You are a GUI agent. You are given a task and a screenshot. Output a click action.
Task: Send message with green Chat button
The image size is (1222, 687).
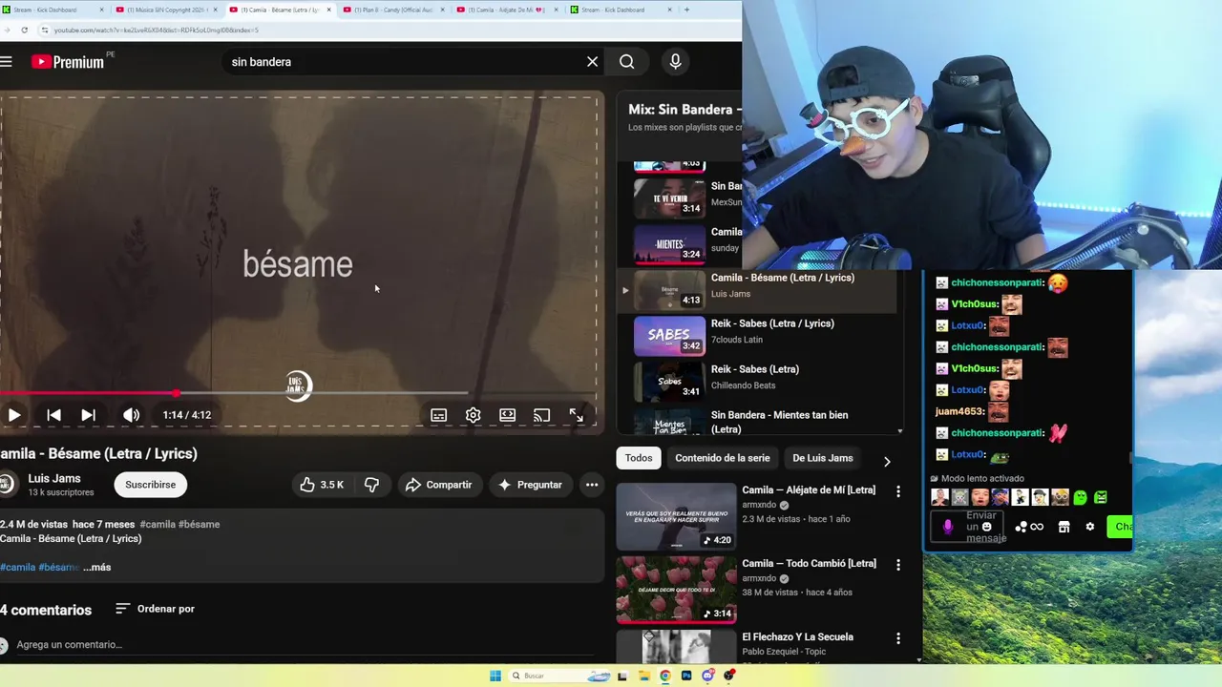(x=1120, y=527)
